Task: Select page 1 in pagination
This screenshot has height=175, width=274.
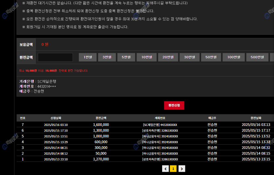Action: pos(174,169)
